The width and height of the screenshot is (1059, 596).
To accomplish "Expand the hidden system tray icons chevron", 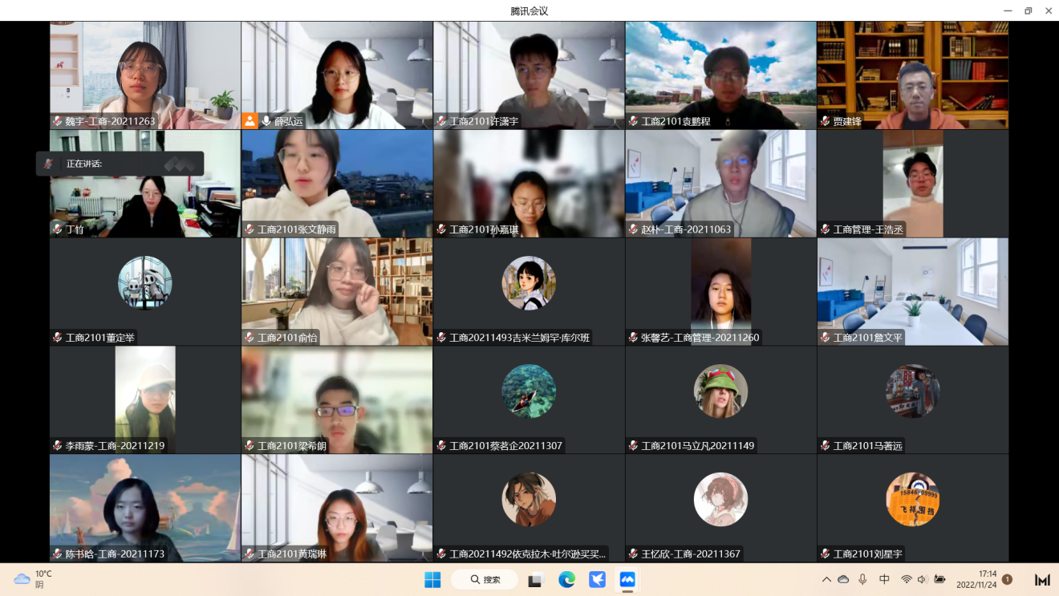I will coord(826,579).
